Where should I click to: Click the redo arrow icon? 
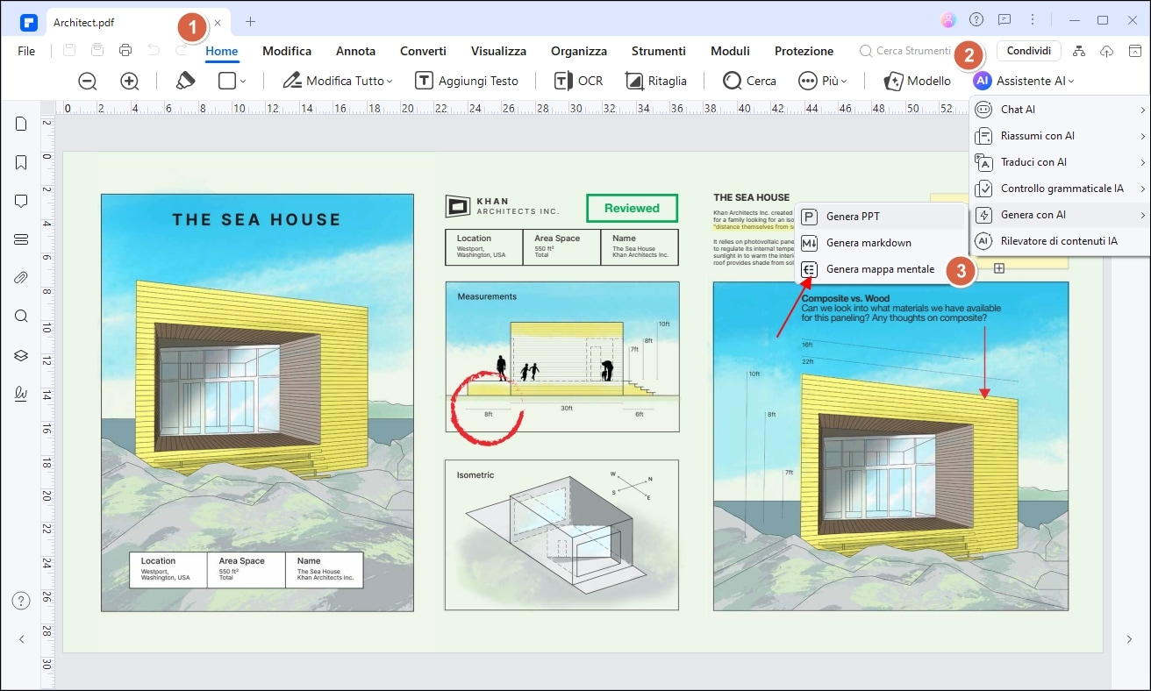180,51
